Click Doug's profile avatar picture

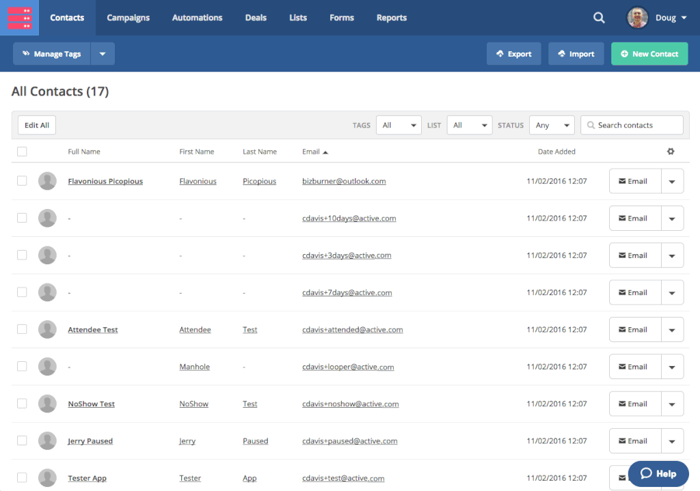[637, 18]
